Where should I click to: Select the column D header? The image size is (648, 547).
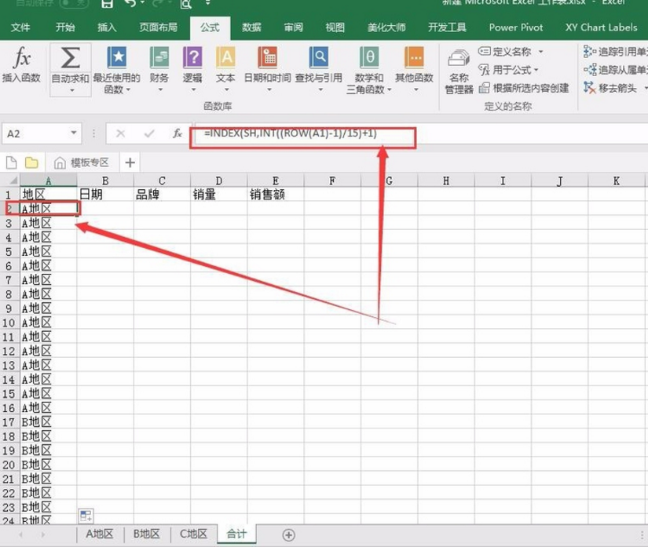[218, 181]
